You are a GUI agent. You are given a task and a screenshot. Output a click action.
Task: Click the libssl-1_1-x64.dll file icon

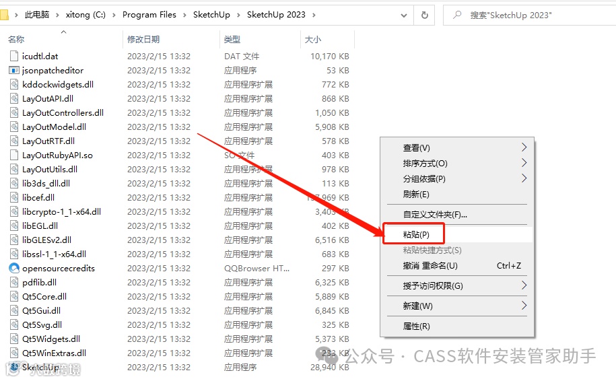coord(14,254)
